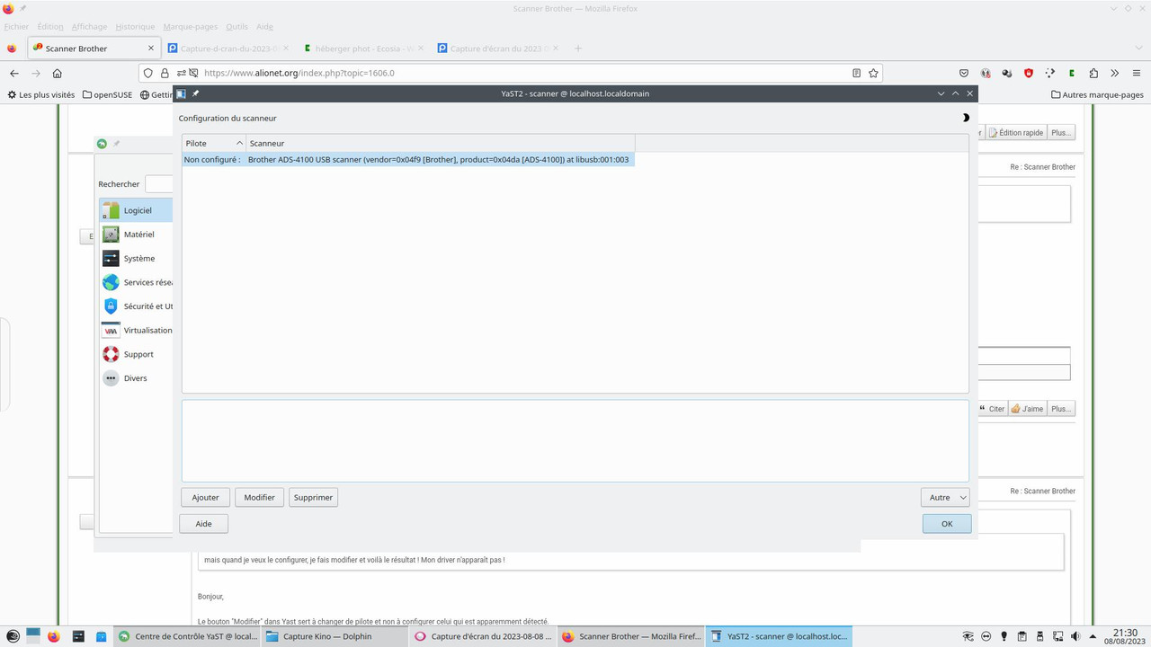Open the list all tabs dropdown

1138,49
